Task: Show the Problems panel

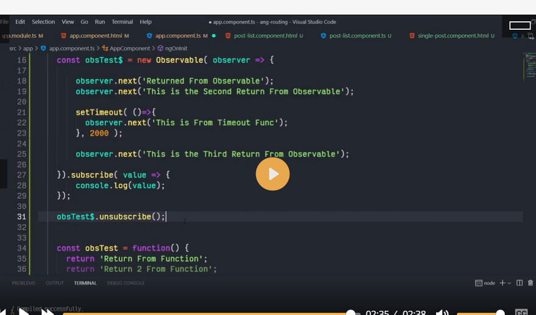Action: (24, 283)
